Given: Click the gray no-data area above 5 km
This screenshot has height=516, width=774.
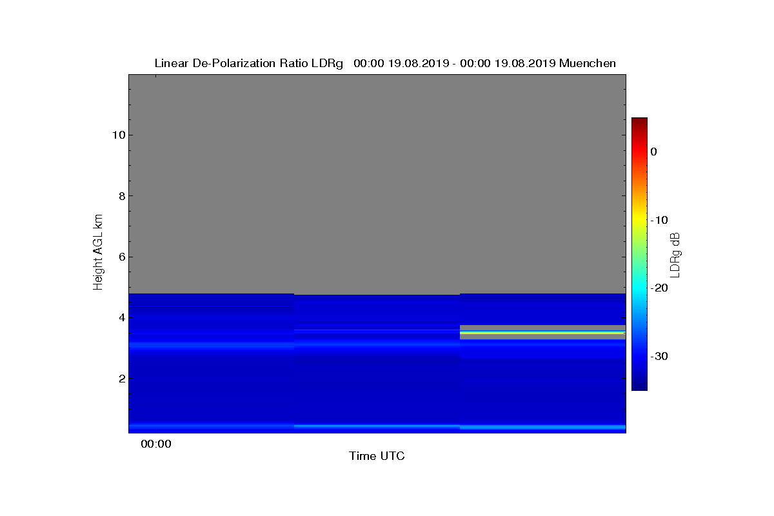Looking at the screenshot, I should [x=377, y=184].
